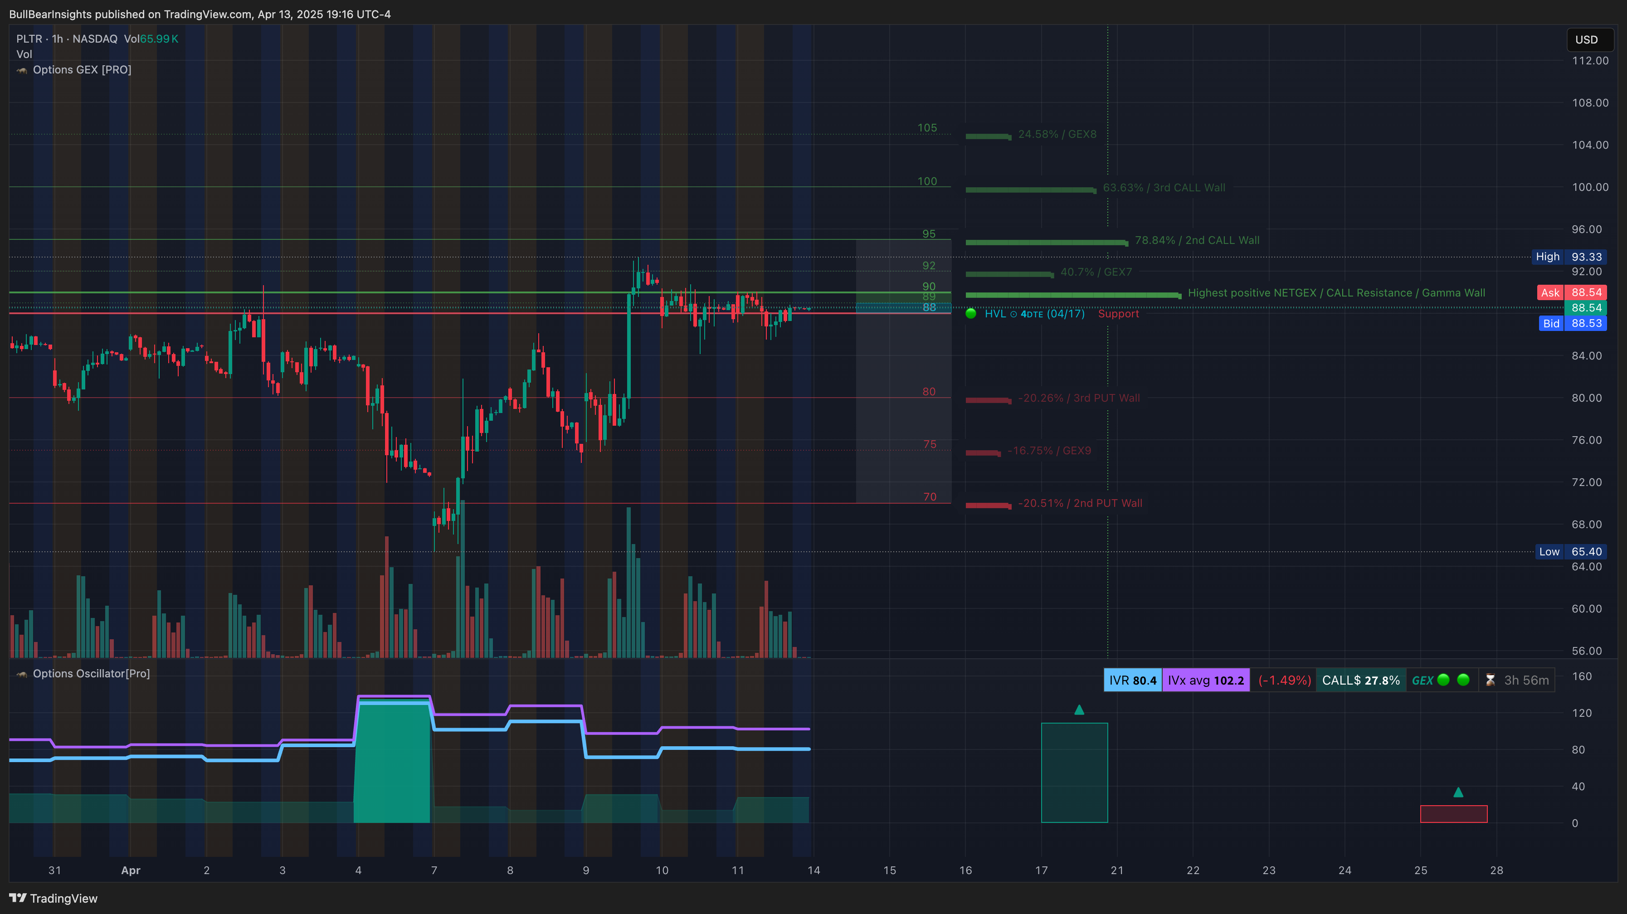Click the IVx avg 102.2 badge
The height and width of the screenshot is (914, 1627).
pos(1206,681)
